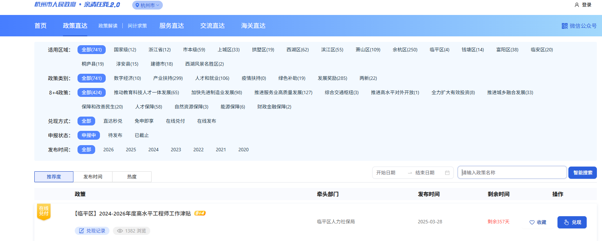Open the 结束日期 end date picker

click(x=425, y=173)
